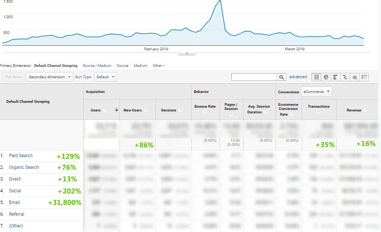The image size is (381, 232).
Task: Open the Paid Search channel row
Action: click(21, 156)
